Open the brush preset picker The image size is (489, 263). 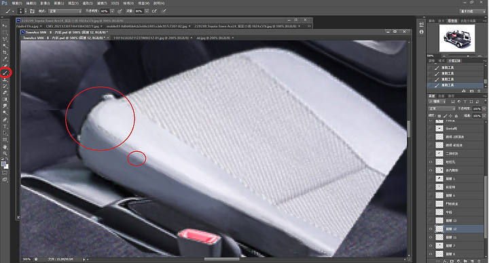22,11
